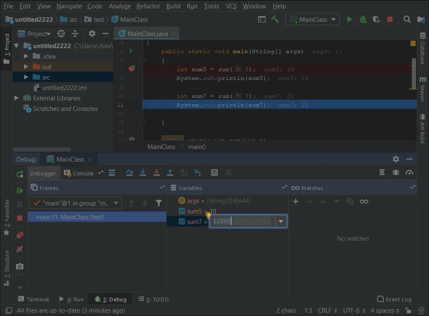Click the locate target icon in Project panel

(x=61, y=33)
